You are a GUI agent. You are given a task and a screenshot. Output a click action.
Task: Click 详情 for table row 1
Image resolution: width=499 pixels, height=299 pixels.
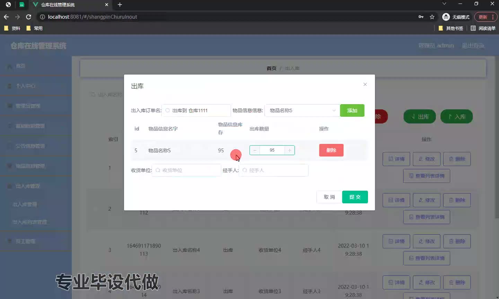396,159
